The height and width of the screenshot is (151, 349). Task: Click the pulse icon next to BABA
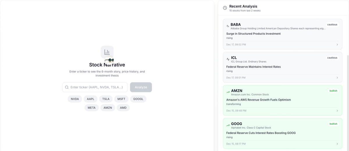228,26
